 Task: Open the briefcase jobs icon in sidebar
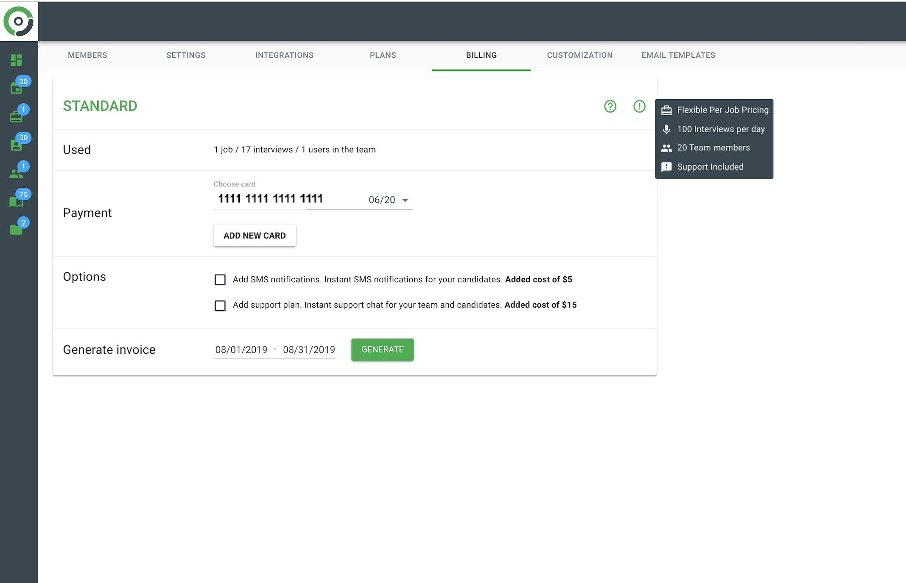click(16, 117)
